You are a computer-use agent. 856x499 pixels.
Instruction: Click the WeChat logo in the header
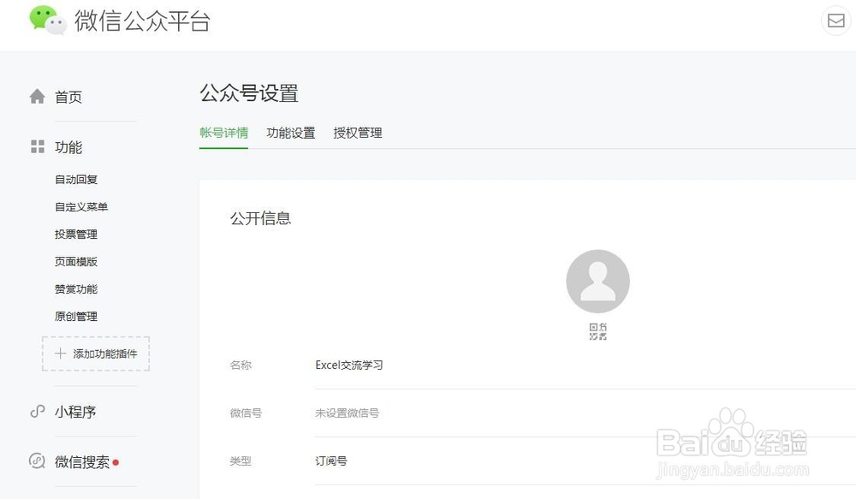(x=47, y=21)
